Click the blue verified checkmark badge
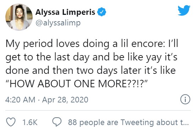Viewport: 194px width, 130px height. 101,12
